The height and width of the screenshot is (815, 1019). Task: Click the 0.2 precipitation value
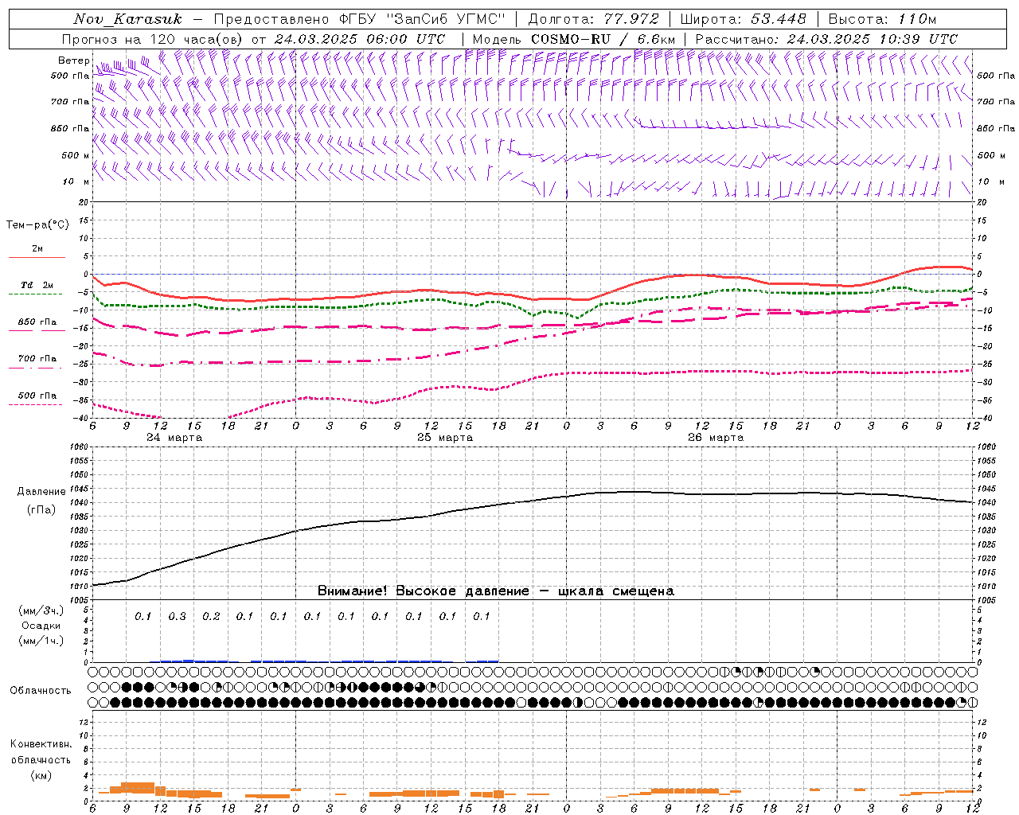(x=211, y=617)
